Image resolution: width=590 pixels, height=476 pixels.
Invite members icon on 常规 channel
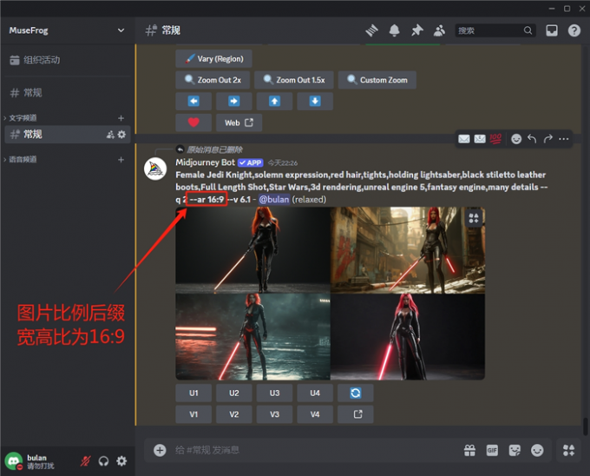click(x=110, y=135)
